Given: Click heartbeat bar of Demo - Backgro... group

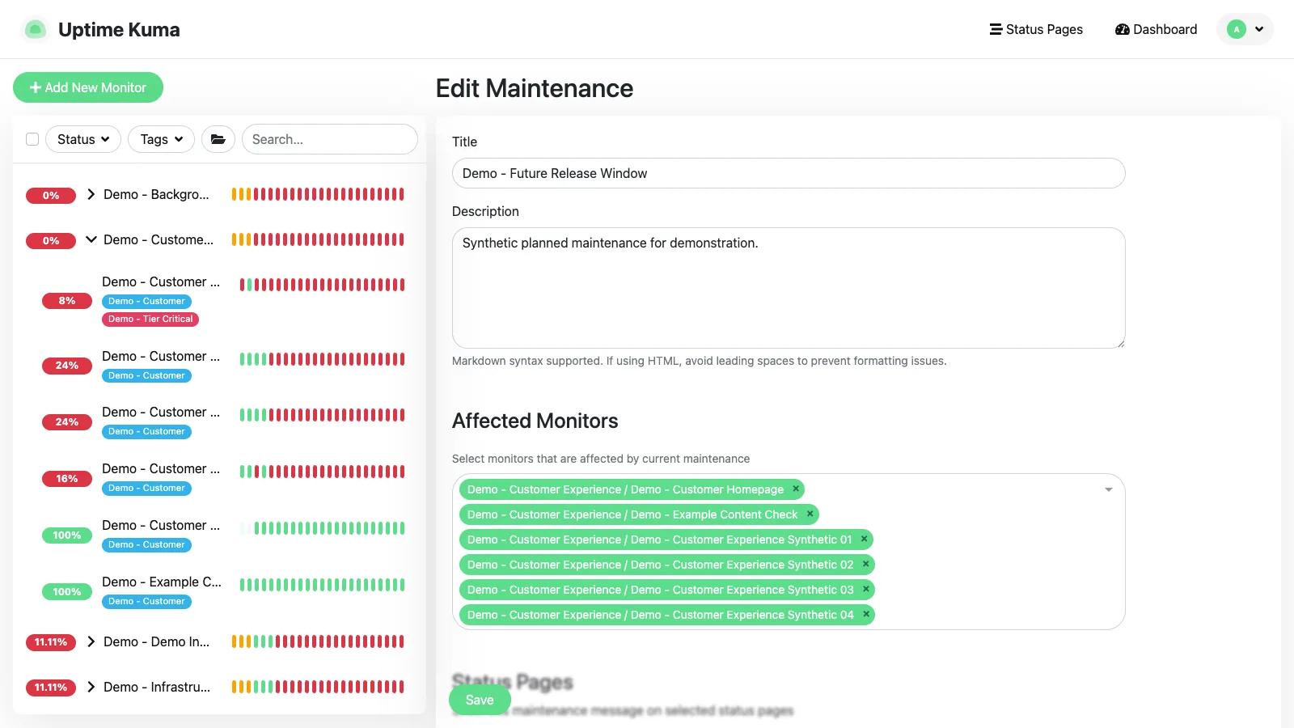Looking at the screenshot, I should coord(318,194).
